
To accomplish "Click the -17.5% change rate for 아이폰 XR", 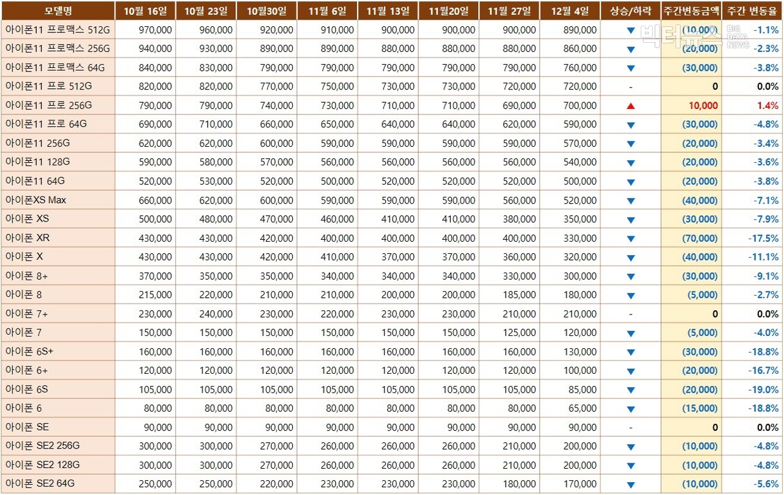I will pyautogui.click(x=763, y=238).
